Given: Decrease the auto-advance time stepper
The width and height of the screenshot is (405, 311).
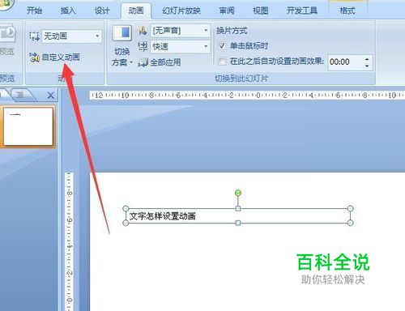Looking at the screenshot, I should tap(367, 66).
